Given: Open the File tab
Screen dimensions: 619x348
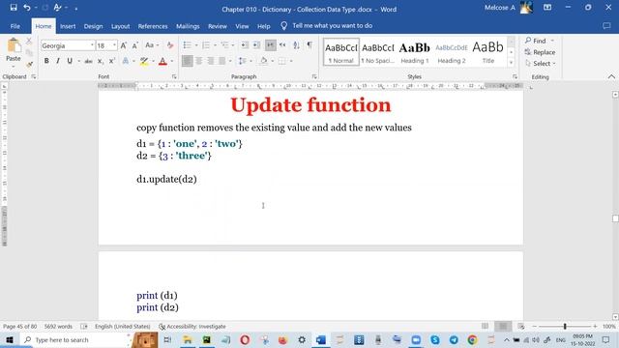Looking at the screenshot, I should [x=15, y=26].
